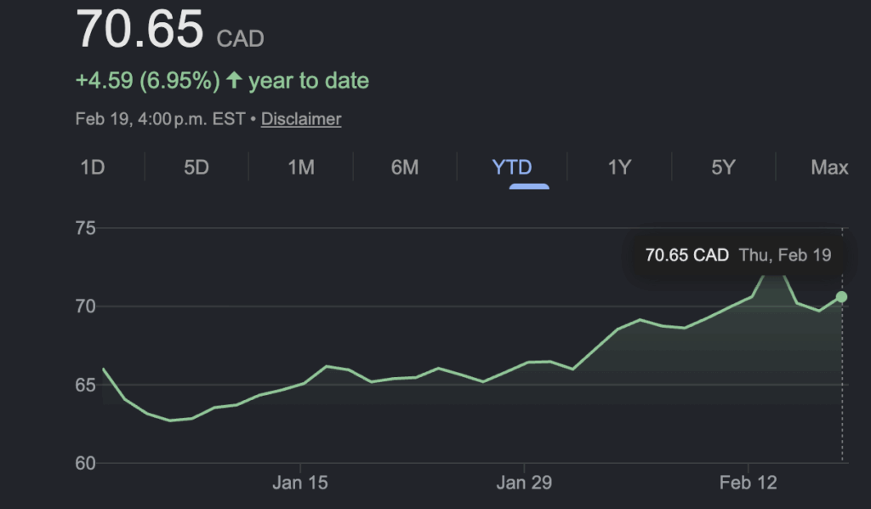Click the Jan 29 axis label
Viewport: 871px width, 509px height.
point(522,482)
